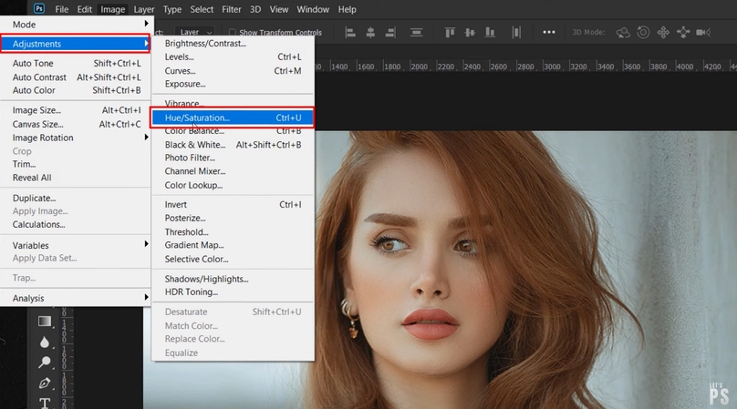Select the Blur droplet tool
737x409 pixels.
(x=45, y=342)
